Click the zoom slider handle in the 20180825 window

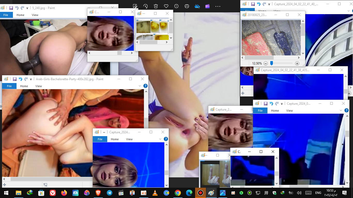coord(272,63)
